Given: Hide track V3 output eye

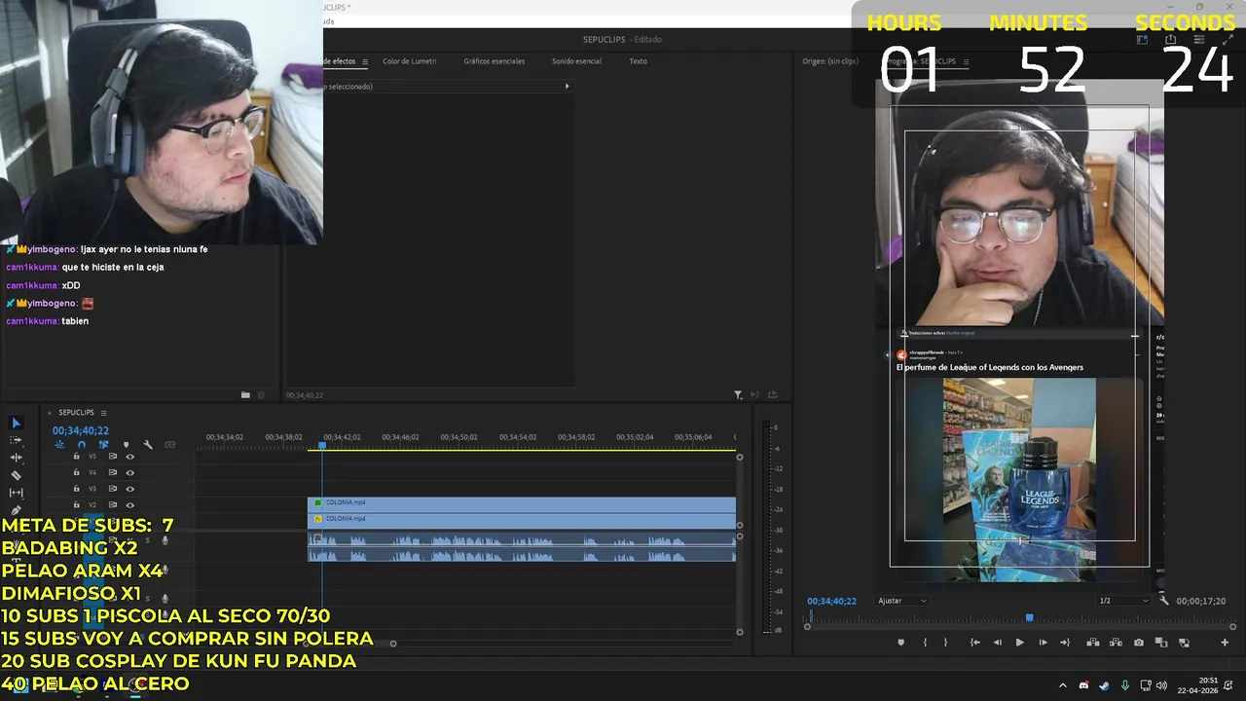Looking at the screenshot, I should (x=129, y=489).
